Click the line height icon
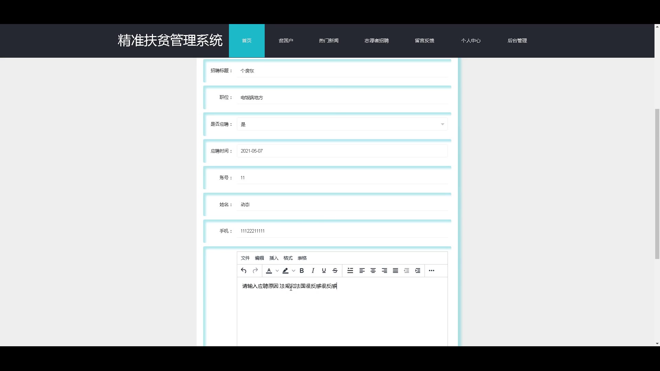660x371 pixels. click(350, 271)
